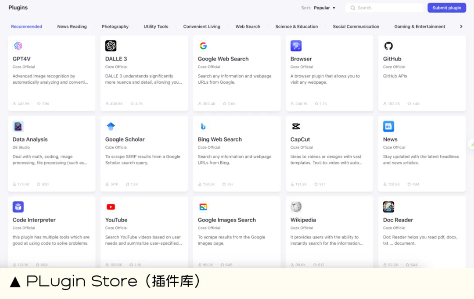Click user count icon on GitHub card
The width and height of the screenshot is (474, 299).
(x=385, y=103)
